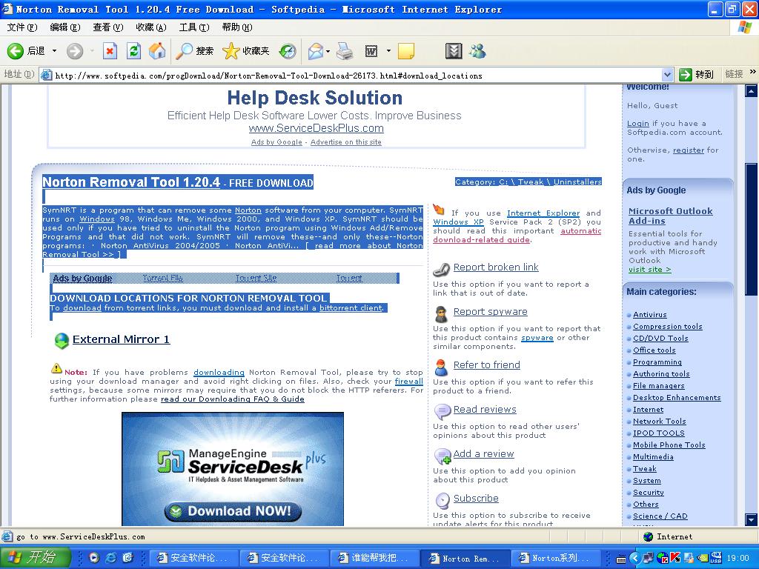Click the IPOD TOOLS category link
This screenshot has height=569, width=759.
pos(659,433)
